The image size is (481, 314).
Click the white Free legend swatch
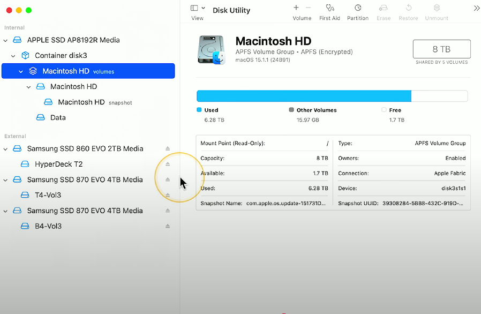tap(384, 110)
